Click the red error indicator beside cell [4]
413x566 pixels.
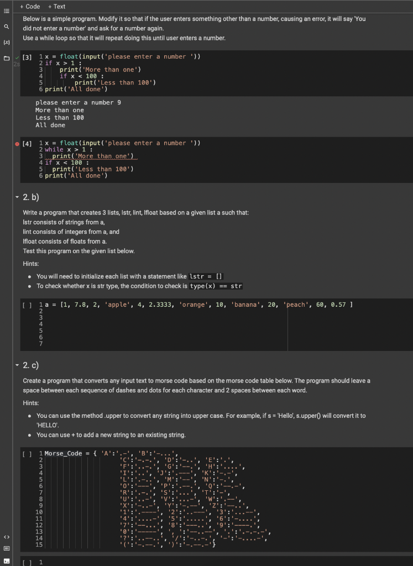click(x=17, y=144)
